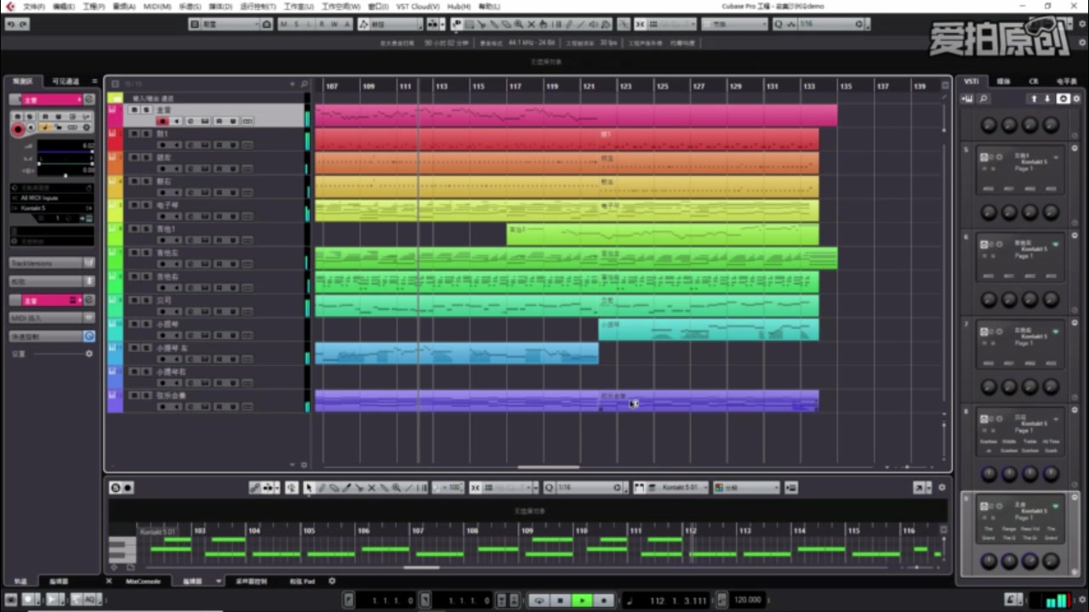Click bar 121 on the timeline ruler
This screenshot has height=612, width=1089.
(589, 87)
